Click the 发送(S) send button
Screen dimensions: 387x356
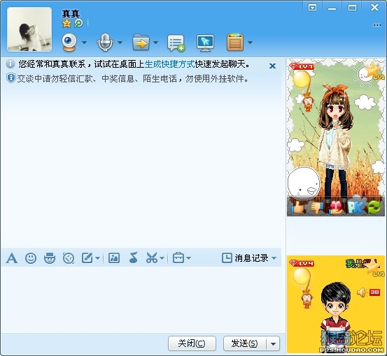coord(245,343)
